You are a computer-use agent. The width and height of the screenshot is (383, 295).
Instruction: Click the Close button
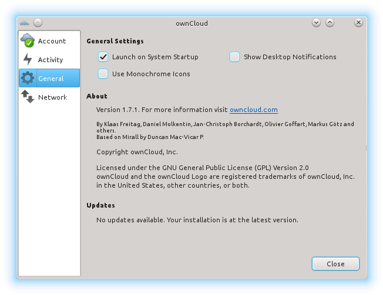click(335, 263)
